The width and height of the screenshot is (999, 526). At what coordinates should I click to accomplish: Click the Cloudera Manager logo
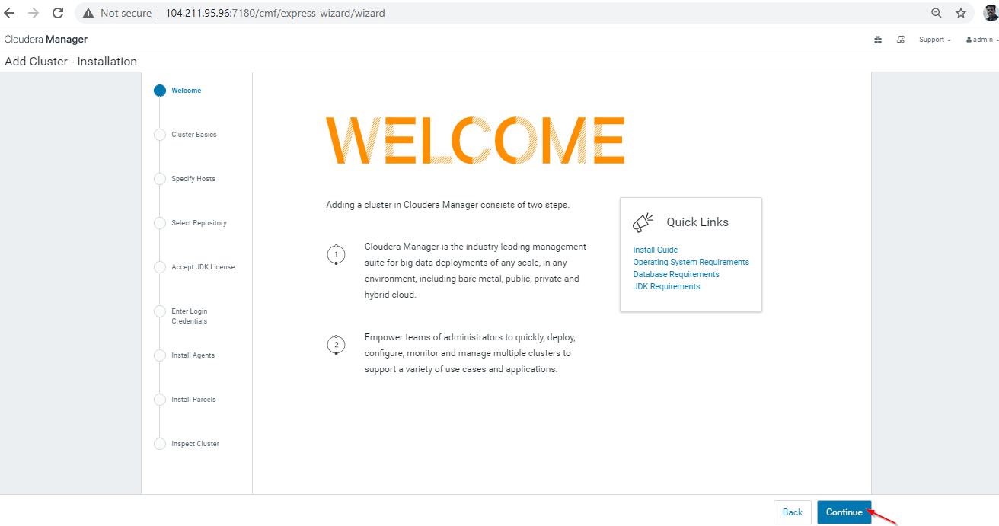coord(46,40)
